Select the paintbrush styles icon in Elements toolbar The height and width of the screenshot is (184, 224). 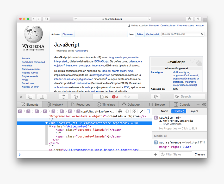(x=141, y=111)
